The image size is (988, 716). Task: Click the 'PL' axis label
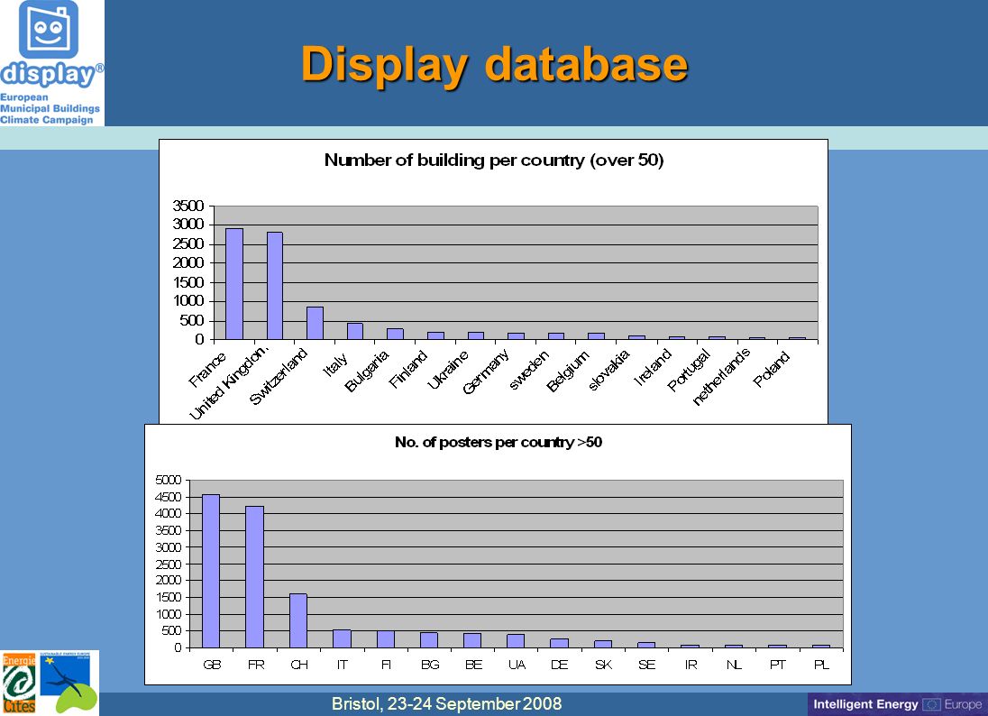[x=821, y=665]
